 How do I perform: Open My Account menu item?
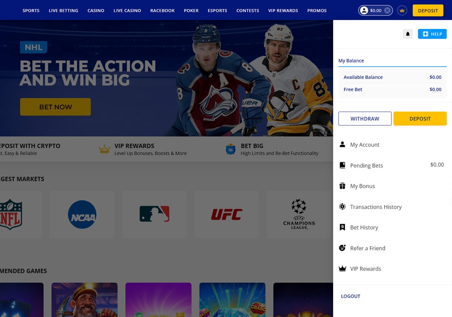(x=364, y=145)
